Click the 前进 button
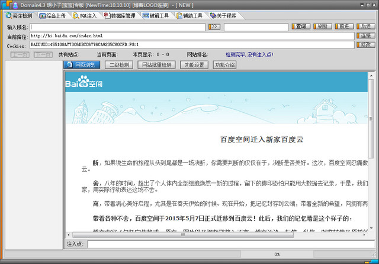The image size is (379, 264). pyautogui.click(x=344, y=26)
